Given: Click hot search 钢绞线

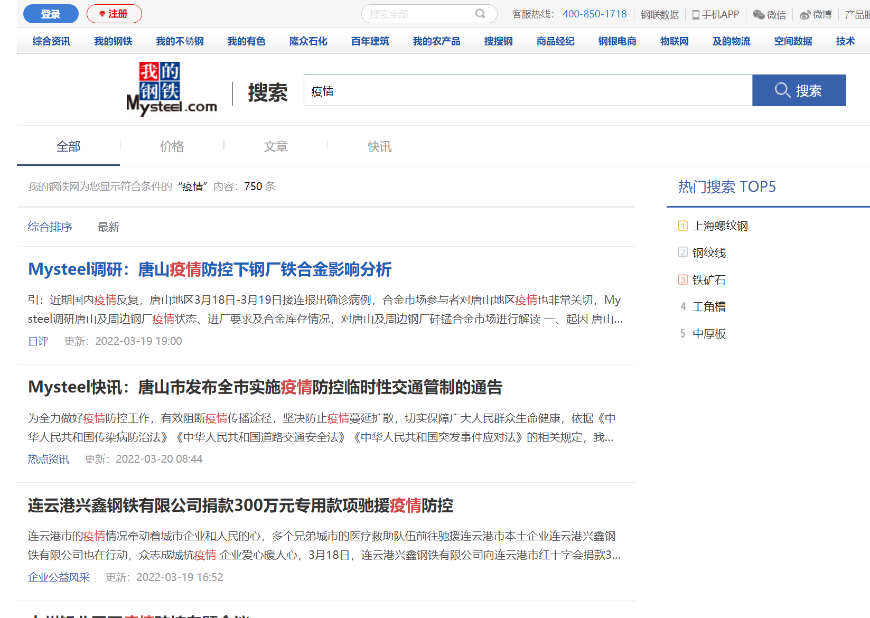Looking at the screenshot, I should [x=709, y=252].
